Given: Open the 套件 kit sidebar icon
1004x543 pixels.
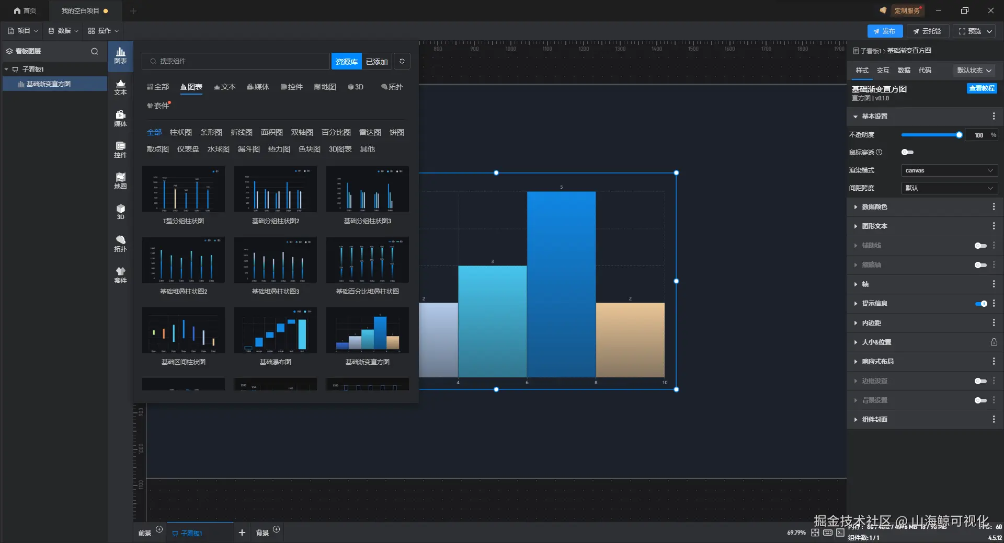Looking at the screenshot, I should point(120,275).
